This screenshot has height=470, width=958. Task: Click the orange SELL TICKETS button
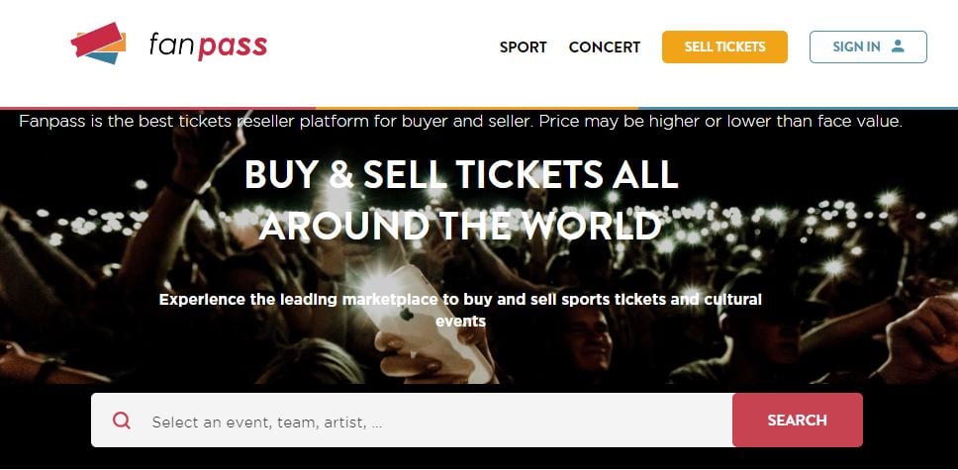(x=724, y=47)
